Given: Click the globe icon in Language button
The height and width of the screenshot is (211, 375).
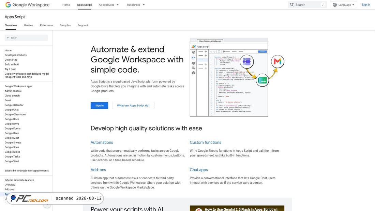Looking at the screenshot, I should [334, 5].
